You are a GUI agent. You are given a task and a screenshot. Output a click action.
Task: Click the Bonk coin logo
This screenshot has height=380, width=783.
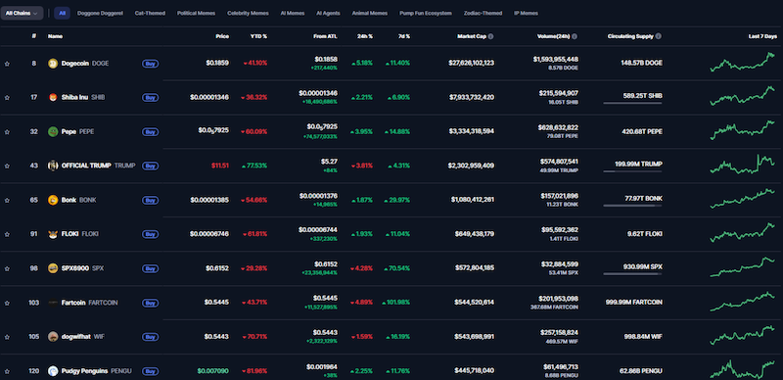pyautogui.click(x=53, y=200)
